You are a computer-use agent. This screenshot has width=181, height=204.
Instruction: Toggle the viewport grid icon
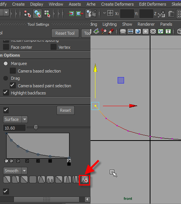pos(123,31)
